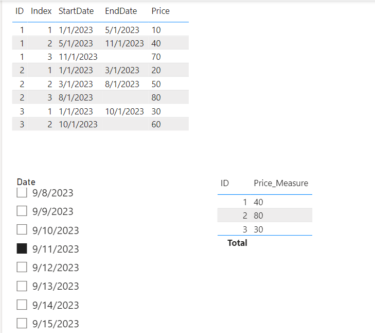Select EndDate cell 3/1/2023
The width and height of the screenshot is (375, 333).
pyautogui.click(x=122, y=70)
